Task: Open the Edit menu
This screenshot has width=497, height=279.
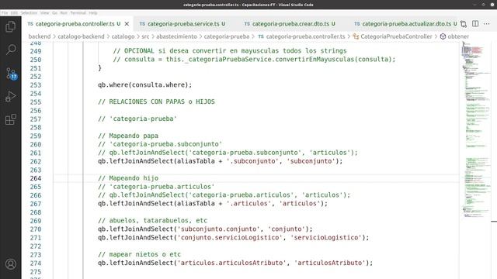Action: 14,13
